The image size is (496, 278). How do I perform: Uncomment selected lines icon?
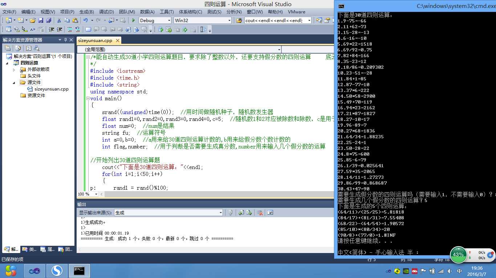tap(78, 29)
